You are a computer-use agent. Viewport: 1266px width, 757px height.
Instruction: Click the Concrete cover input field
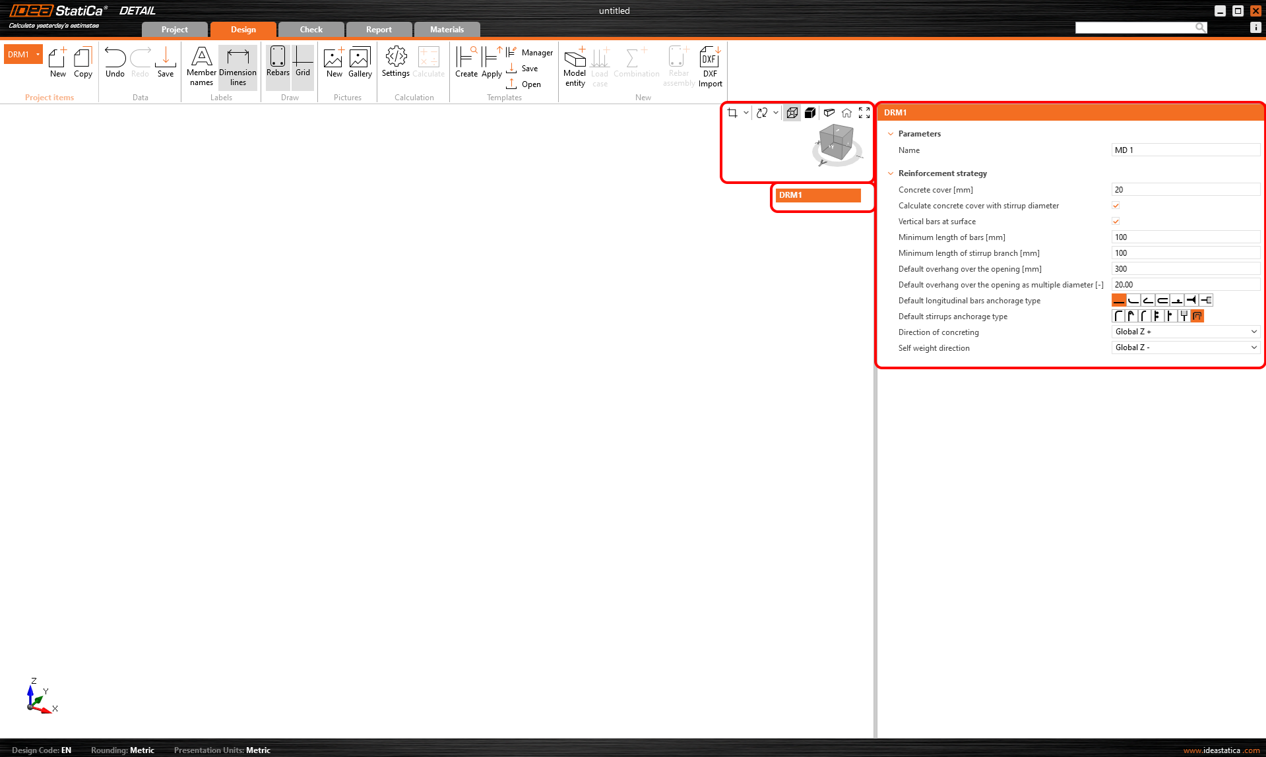(1186, 190)
